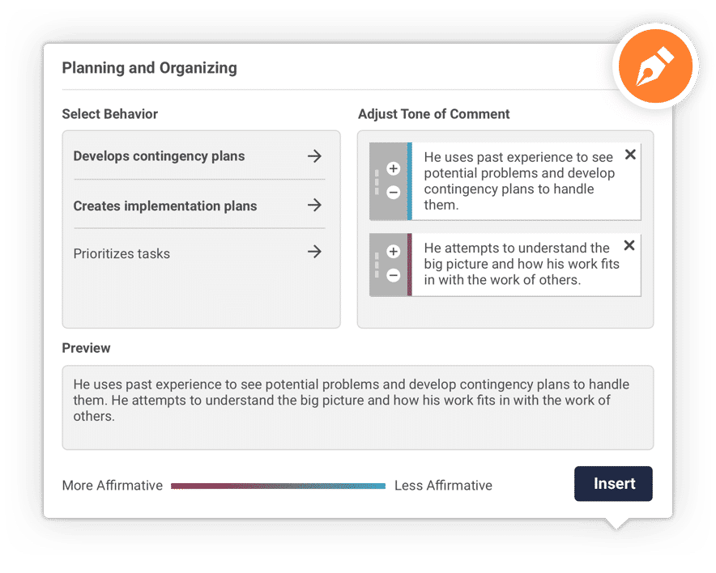Screen dimensions: 716x573
Task: Click plus icon on big picture comment
Action: tap(393, 252)
